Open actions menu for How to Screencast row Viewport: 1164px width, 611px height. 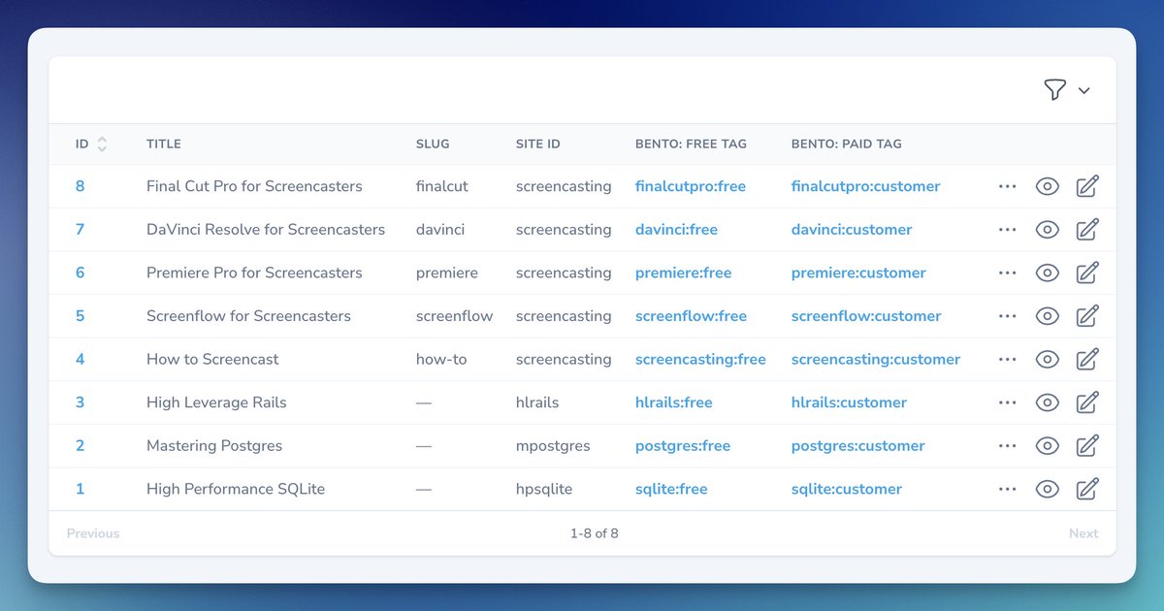[1007, 359]
